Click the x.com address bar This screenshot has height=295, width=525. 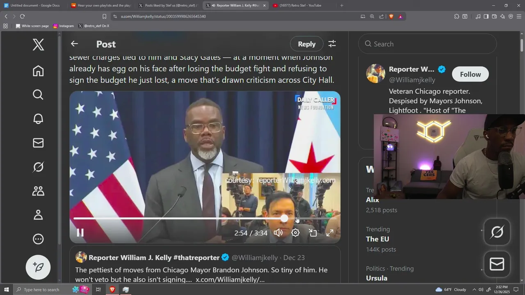[234, 16]
